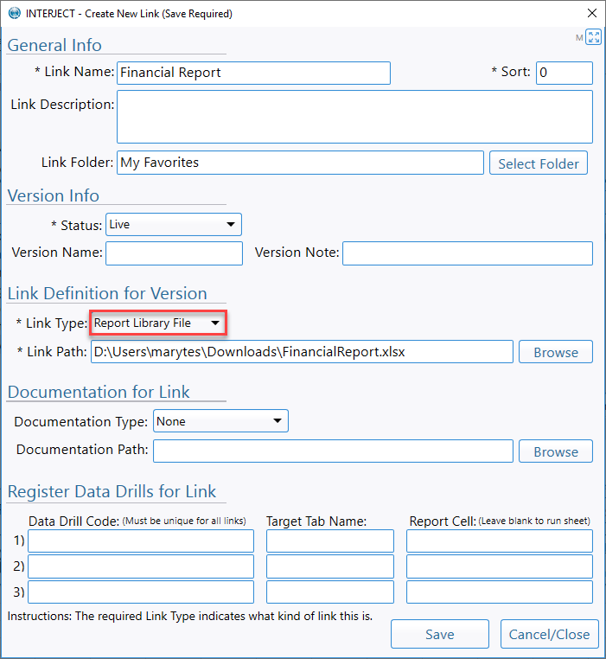
Task: Click the General Info section heading
Action: (54, 45)
